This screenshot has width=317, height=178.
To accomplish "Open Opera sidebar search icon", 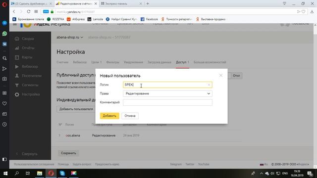I will click(x=4, y=58).
